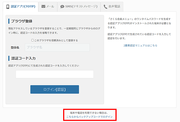Open the 2要素認証マニュアルはこちら link

pos(140,45)
